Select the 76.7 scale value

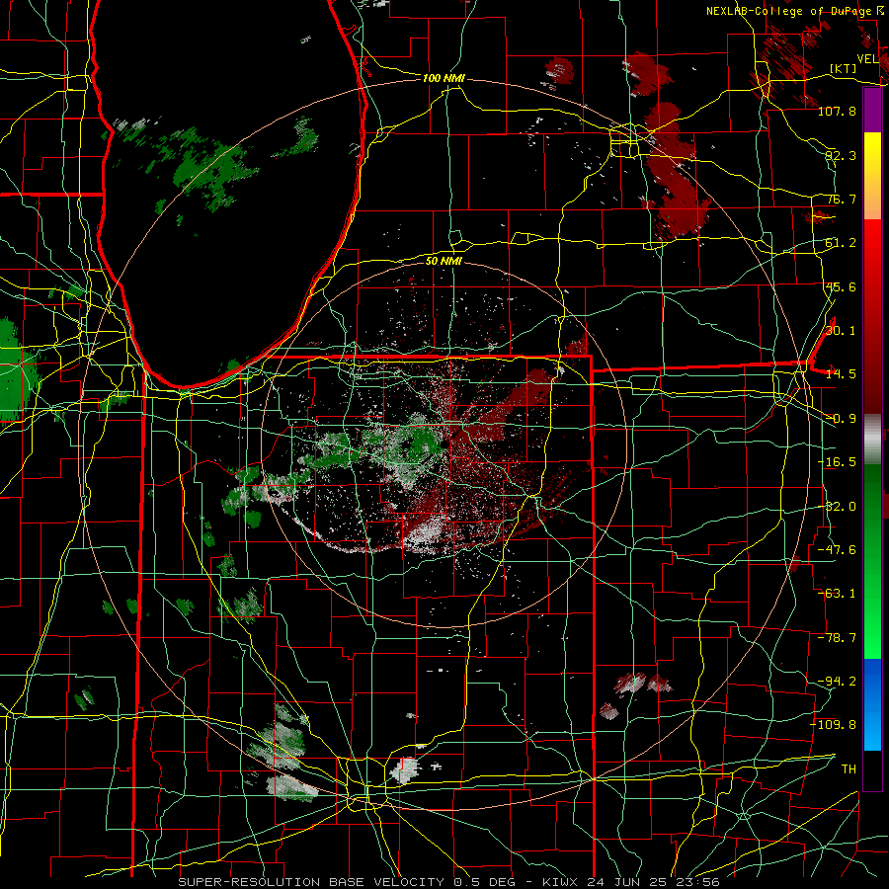841,199
